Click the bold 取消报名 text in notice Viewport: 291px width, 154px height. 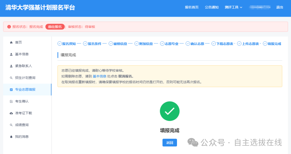(126, 76)
